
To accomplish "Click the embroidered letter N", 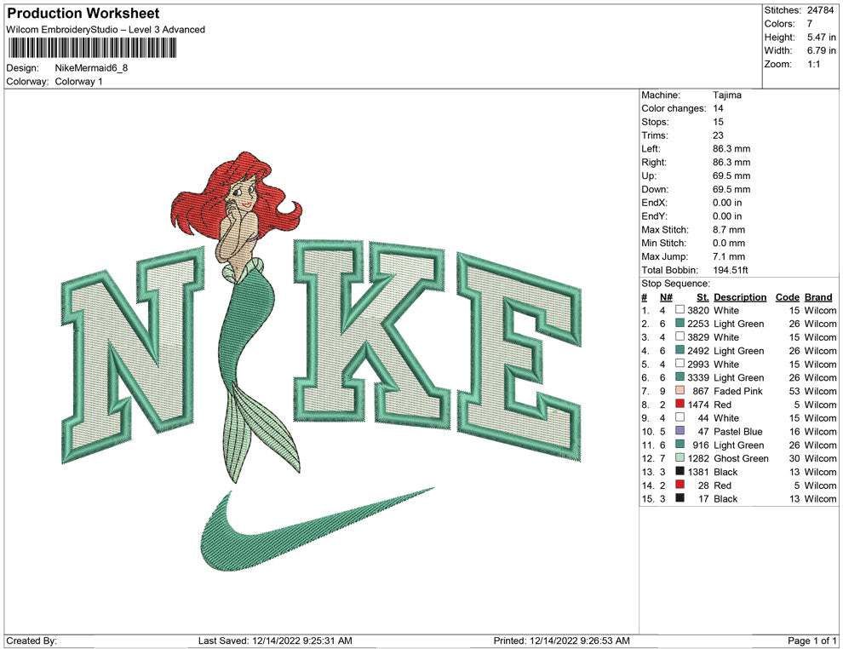I will pyautogui.click(x=133, y=355).
